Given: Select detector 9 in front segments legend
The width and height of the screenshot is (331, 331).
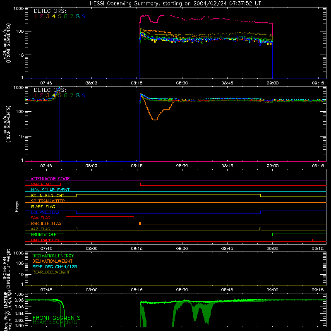Looking at the screenshot, I should pos(84,17).
